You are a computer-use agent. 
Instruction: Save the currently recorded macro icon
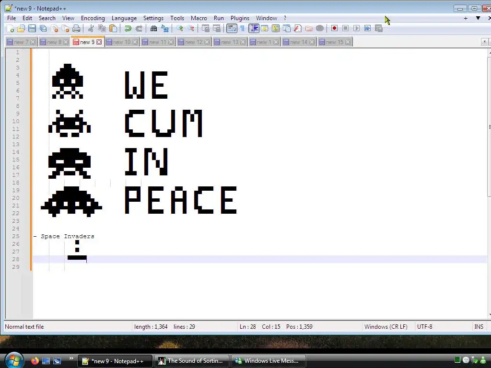tap(379, 28)
